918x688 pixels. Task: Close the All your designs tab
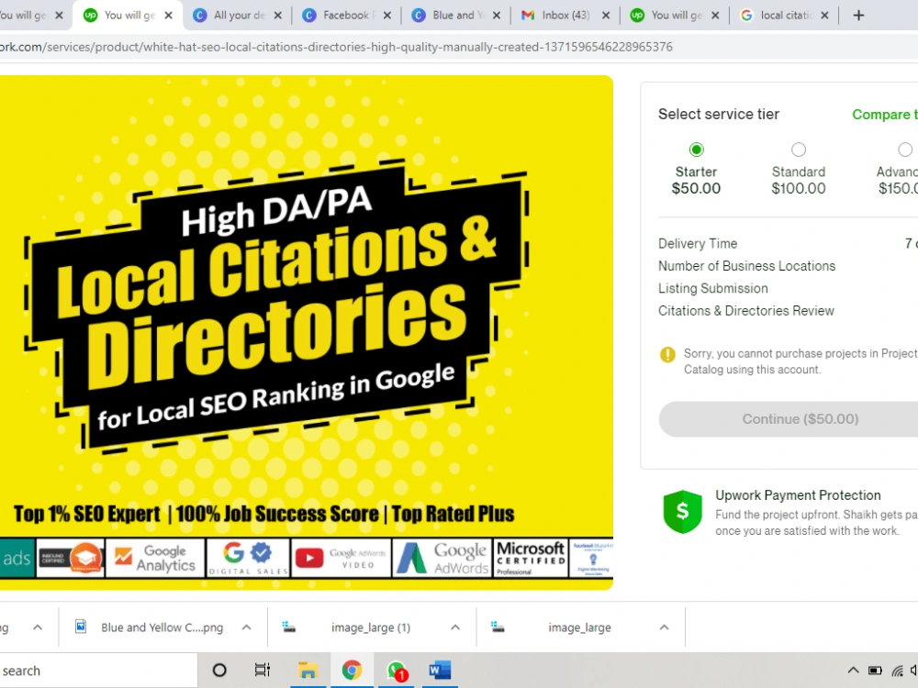(x=277, y=16)
